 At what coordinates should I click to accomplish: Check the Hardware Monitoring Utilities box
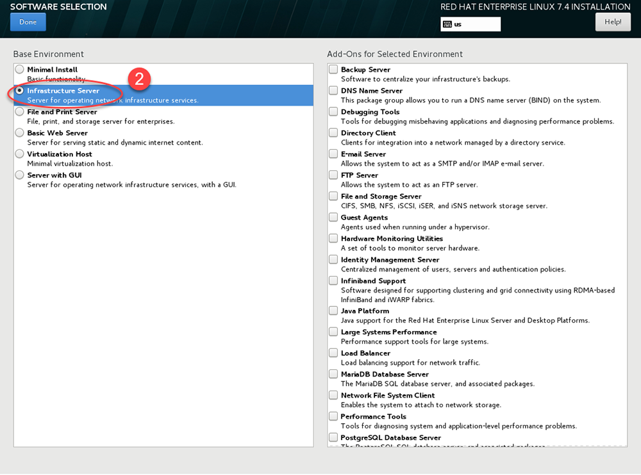tap(333, 238)
